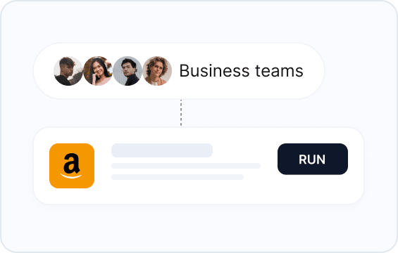Open the first avatar, man looking down
This screenshot has width=398, height=253.
tap(68, 71)
